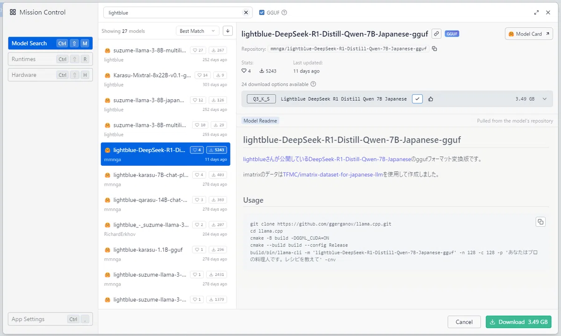561x336 pixels.
Task: Click the 3.49 GB size on Q3_K_S row
Action: click(x=525, y=99)
